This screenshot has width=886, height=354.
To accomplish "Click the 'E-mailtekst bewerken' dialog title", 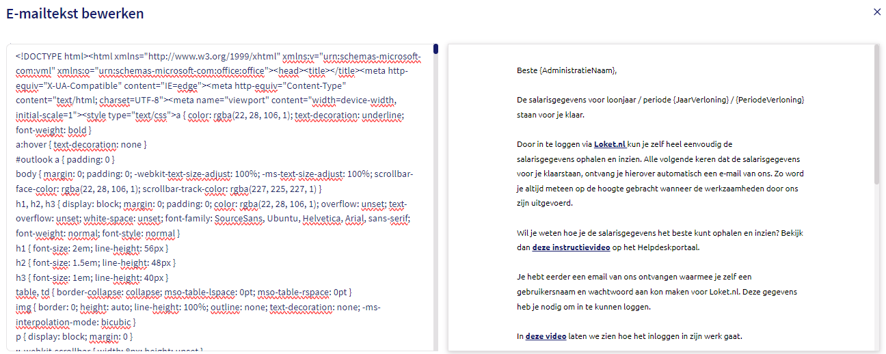I will pos(75,14).
